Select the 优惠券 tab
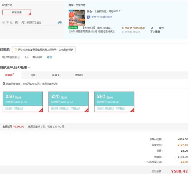 [x=9, y=75]
